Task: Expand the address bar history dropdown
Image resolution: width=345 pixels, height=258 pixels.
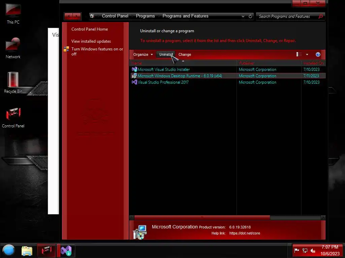Action: [x=243, y=16]
